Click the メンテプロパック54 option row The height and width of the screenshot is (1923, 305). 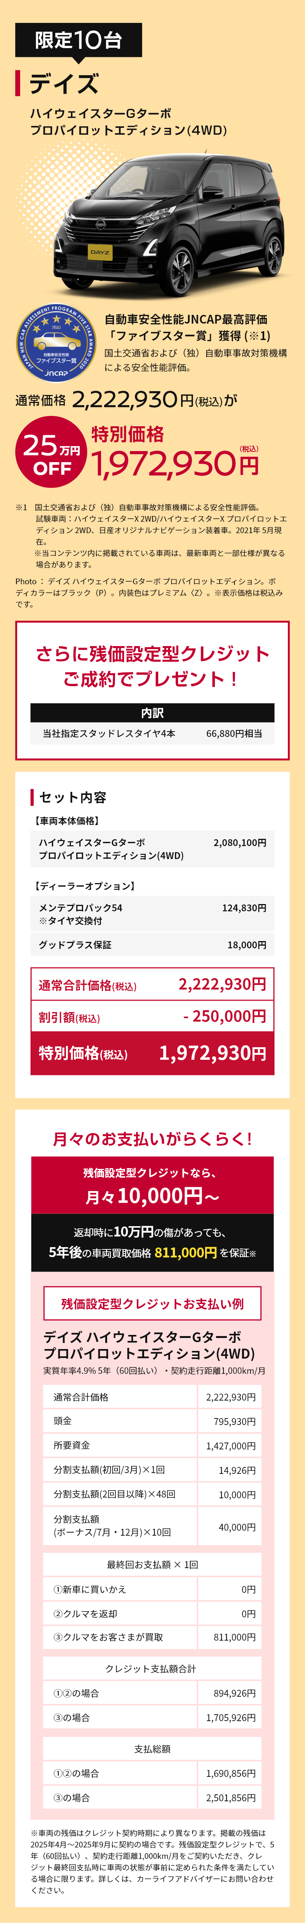pos(152,914)
